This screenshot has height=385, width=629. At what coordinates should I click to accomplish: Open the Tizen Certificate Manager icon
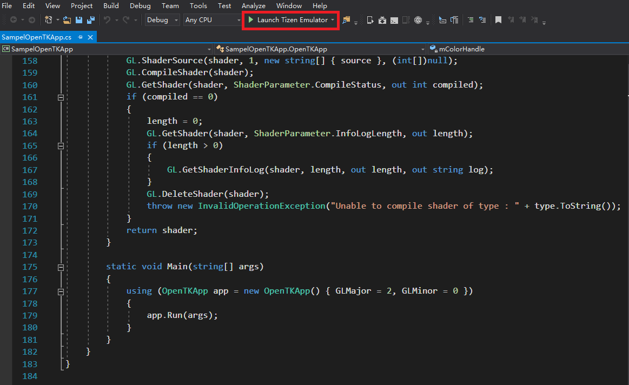coord(418,19)
